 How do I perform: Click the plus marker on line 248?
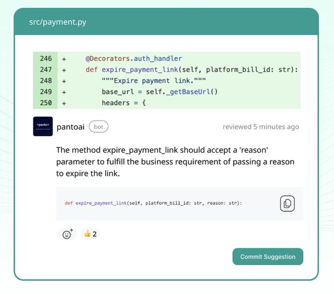pos(64,81)
